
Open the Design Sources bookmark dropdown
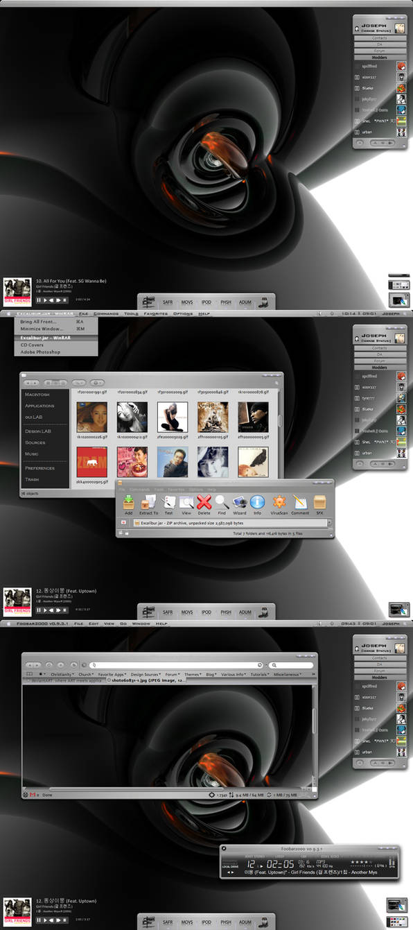[x=146, y=674]
